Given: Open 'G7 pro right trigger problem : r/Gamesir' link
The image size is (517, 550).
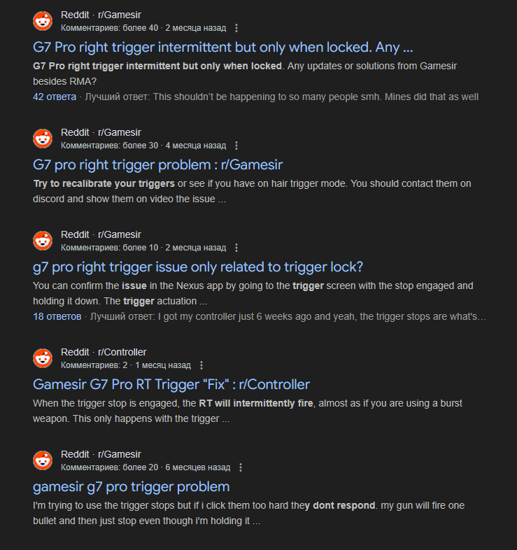Looking at the screenshot, I should click(158, 165).
